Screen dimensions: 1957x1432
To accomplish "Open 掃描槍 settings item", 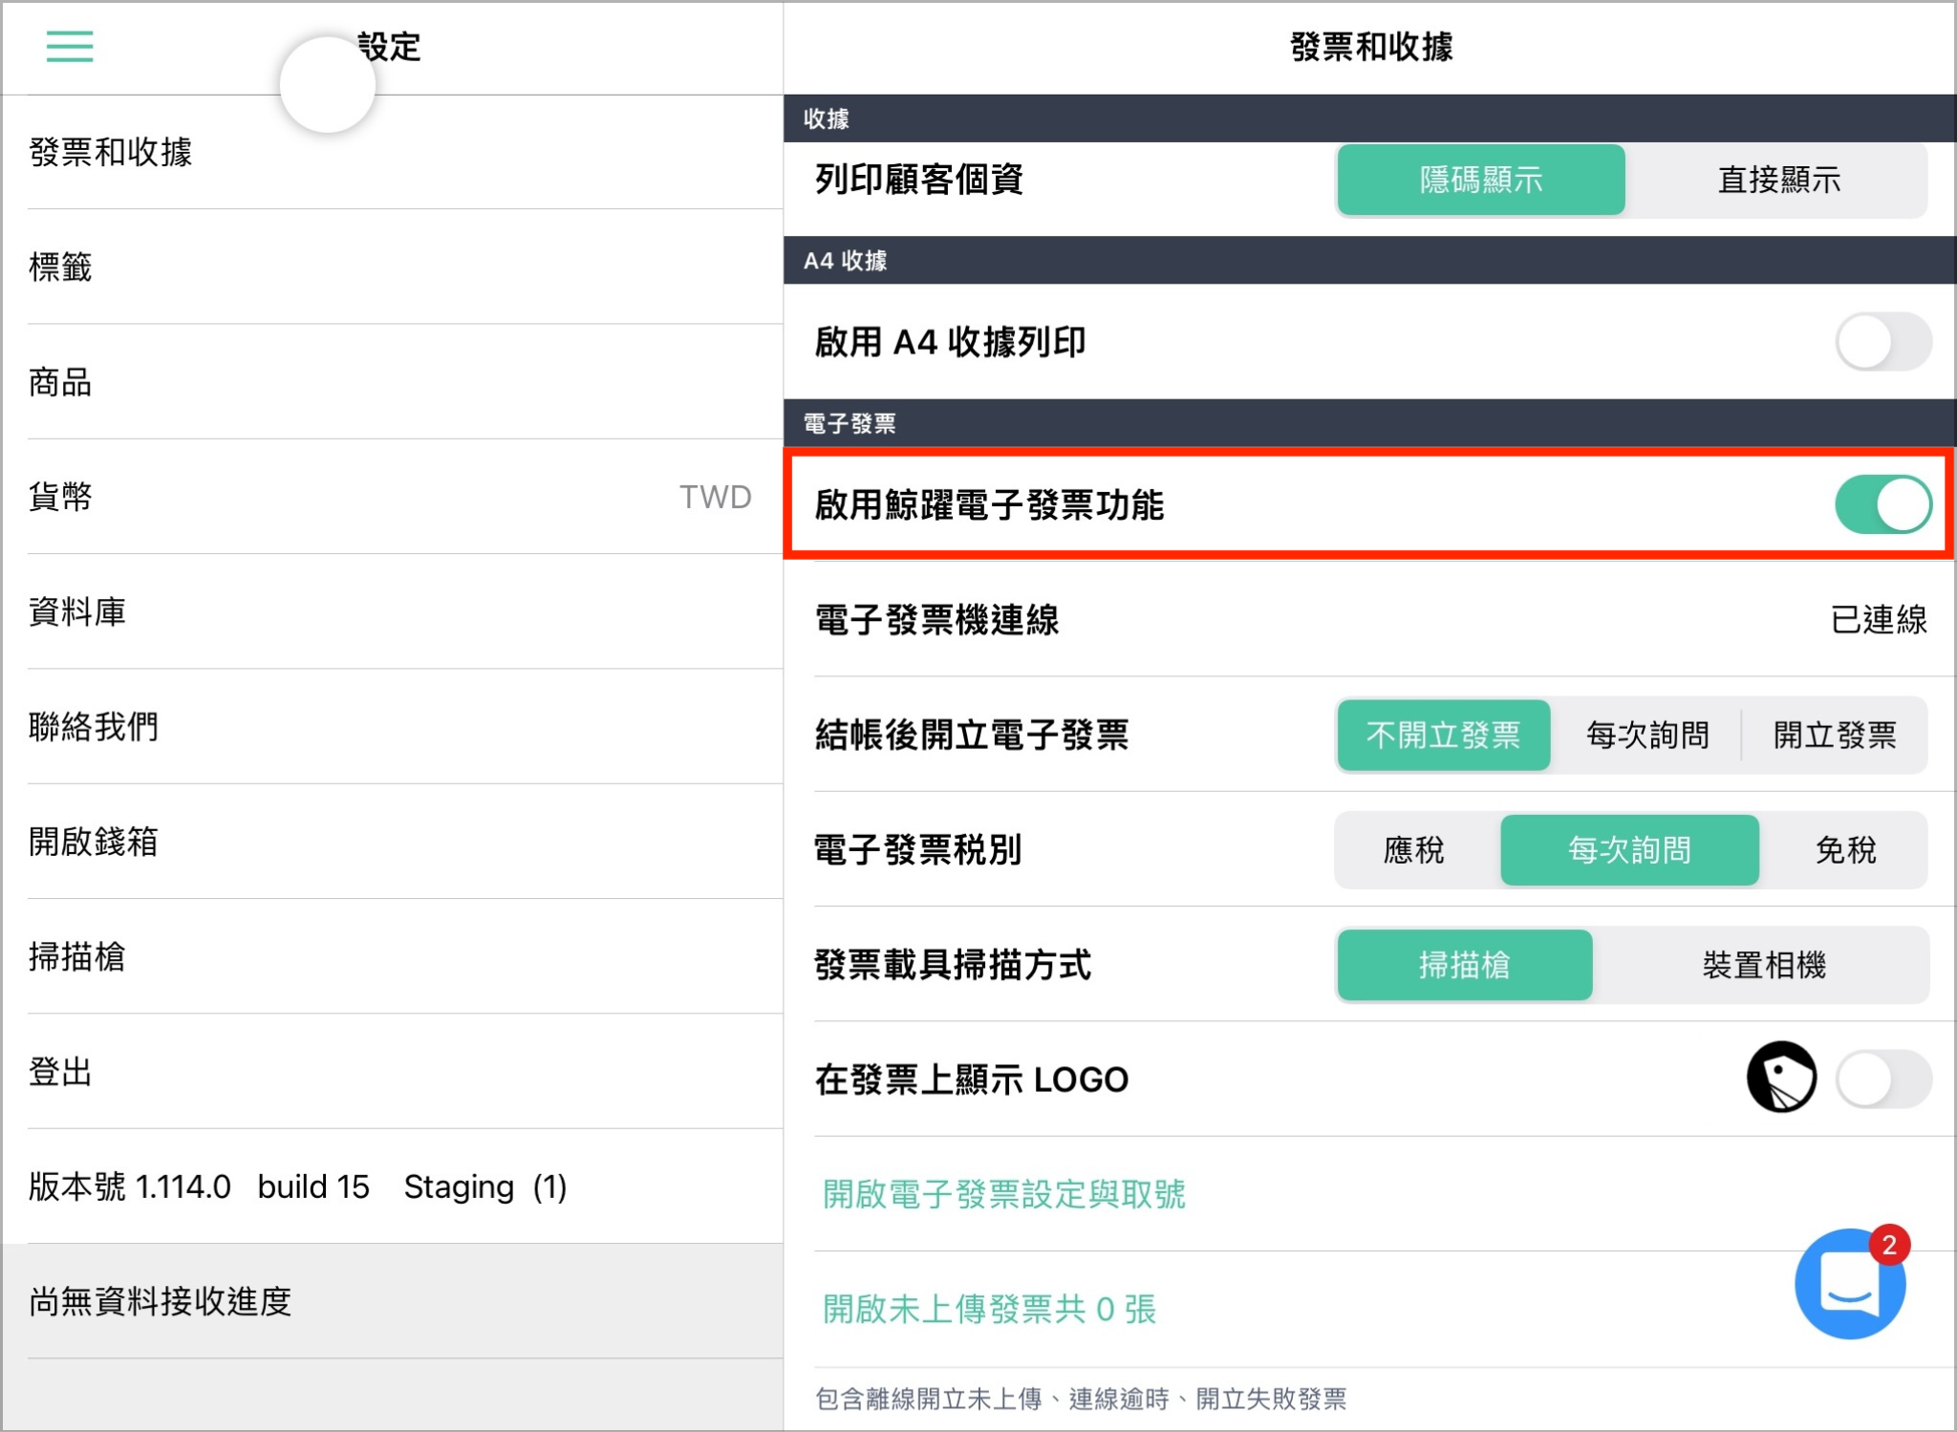I will pyautogui.click(x=392, y=956).
